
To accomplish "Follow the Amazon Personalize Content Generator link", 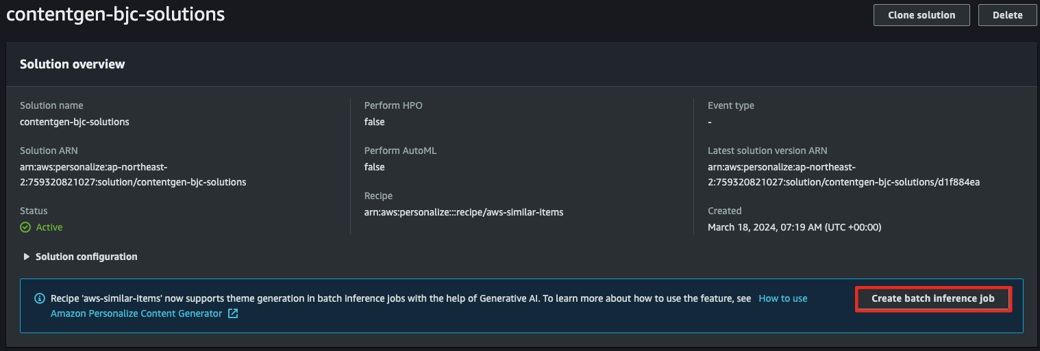I will (x=136, y=313).
